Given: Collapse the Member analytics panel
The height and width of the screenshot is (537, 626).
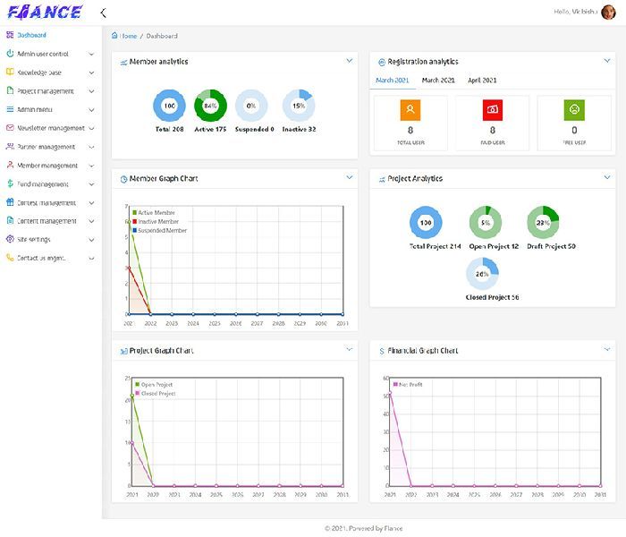Looking at the screenshot, I should point(349,61).
